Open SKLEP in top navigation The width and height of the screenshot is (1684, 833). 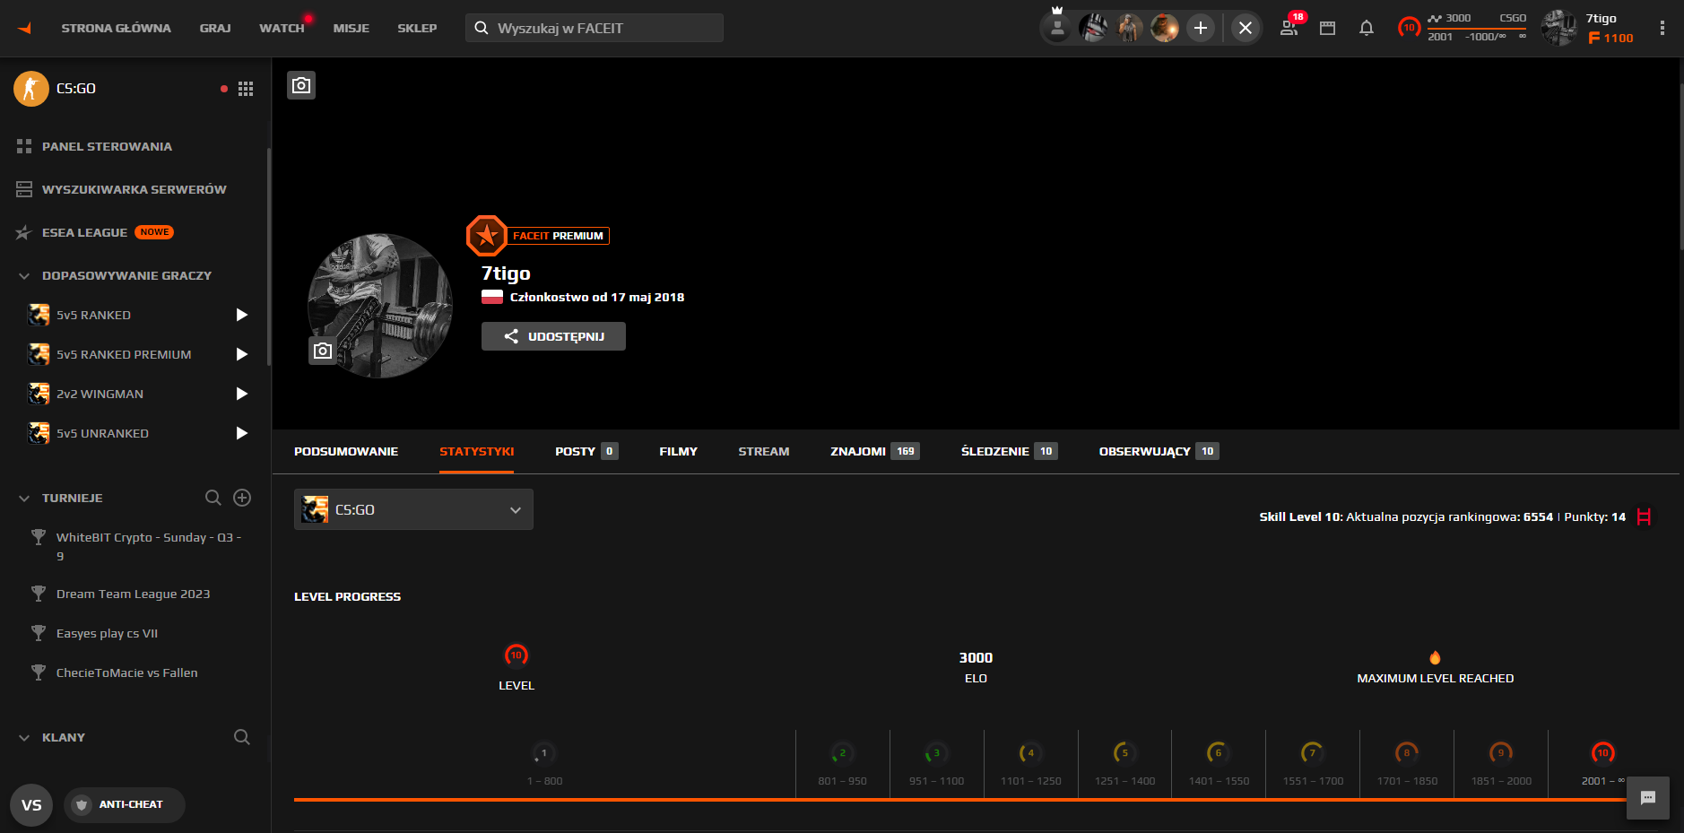417,28
